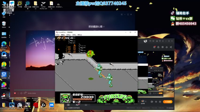Toggle the eye preview visibility icon
This screenshot has width=200, height=112.
(x=156, y=102)
